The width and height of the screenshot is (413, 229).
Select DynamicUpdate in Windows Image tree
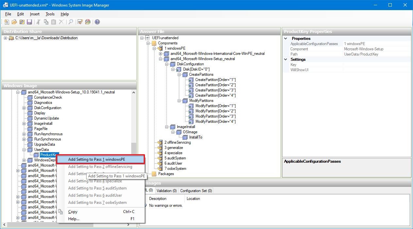click(x=47, y=118)
